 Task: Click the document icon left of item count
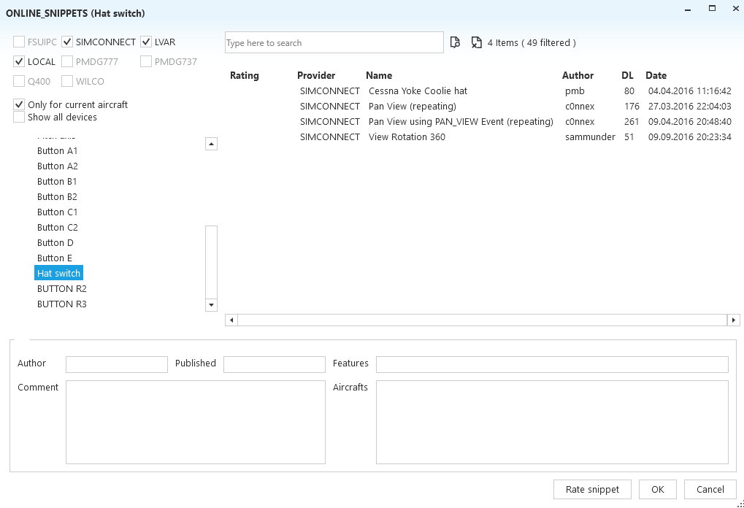(x=477, y=42)
